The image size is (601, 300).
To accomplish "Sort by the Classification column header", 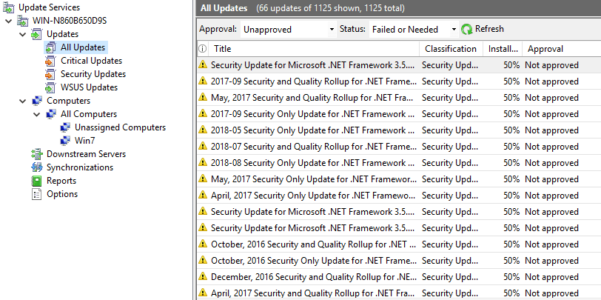I will click(x=451, y=49).
